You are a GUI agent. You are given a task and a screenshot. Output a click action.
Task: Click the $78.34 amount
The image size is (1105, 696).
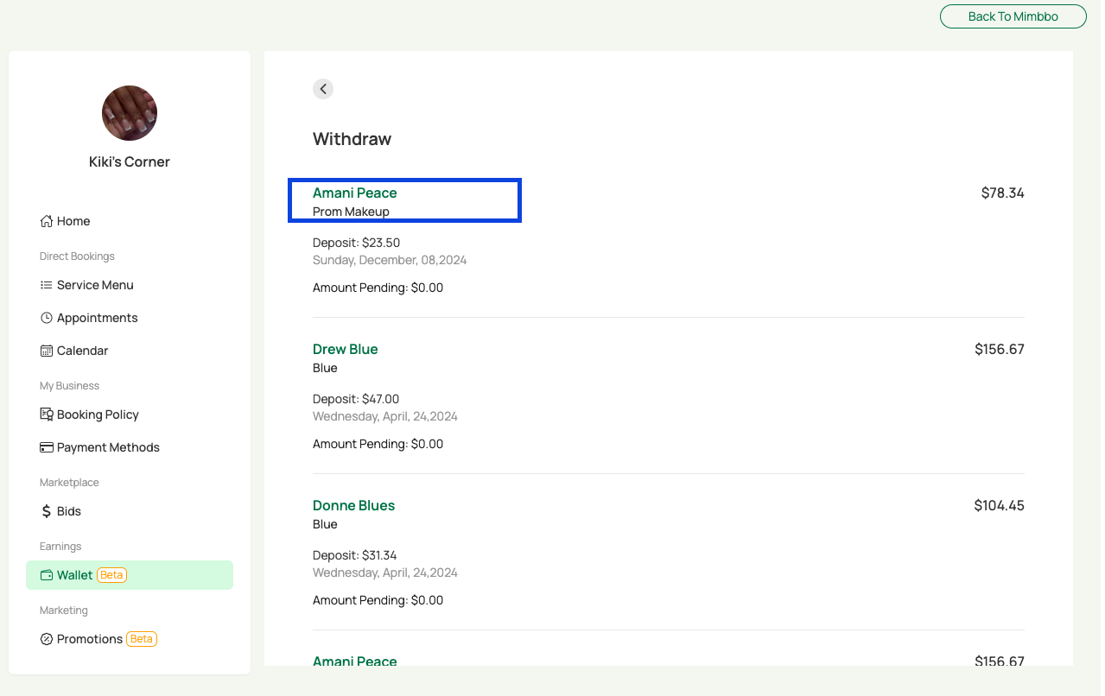click(1002, 193)
